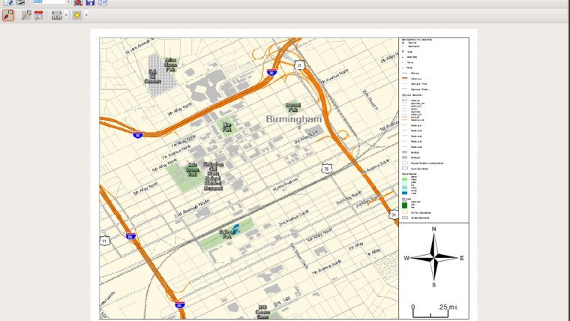
Task: Click the layout page icon right of save
Action: 103,2
